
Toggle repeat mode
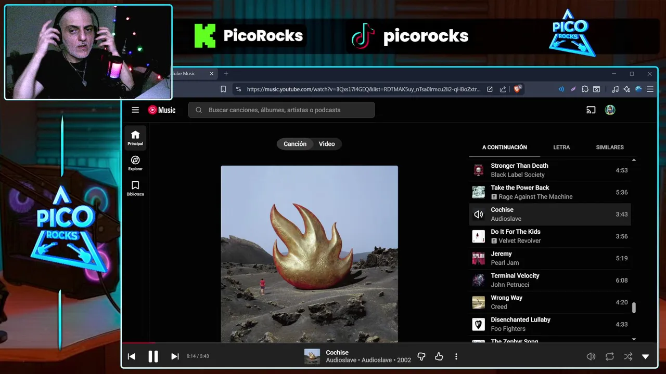pos(610,356)
